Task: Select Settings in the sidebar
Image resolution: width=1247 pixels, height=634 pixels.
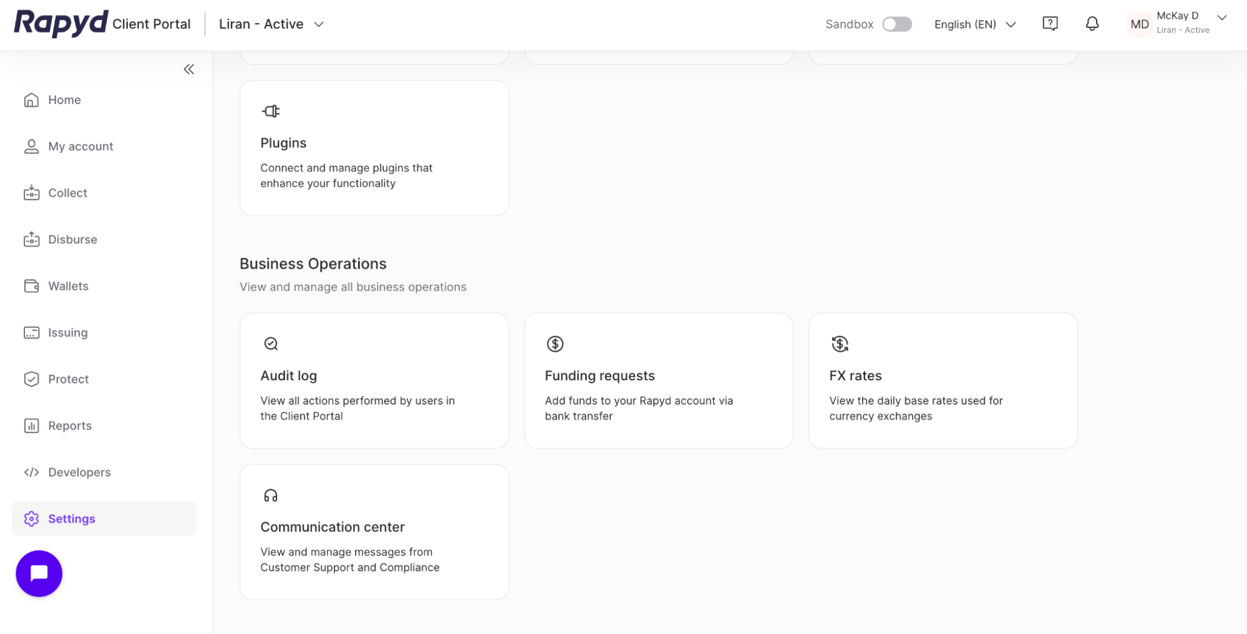Action: click(71, 518)
